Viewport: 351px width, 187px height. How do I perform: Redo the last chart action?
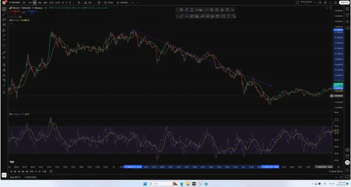pyautogui.click(x=138, y=2)
